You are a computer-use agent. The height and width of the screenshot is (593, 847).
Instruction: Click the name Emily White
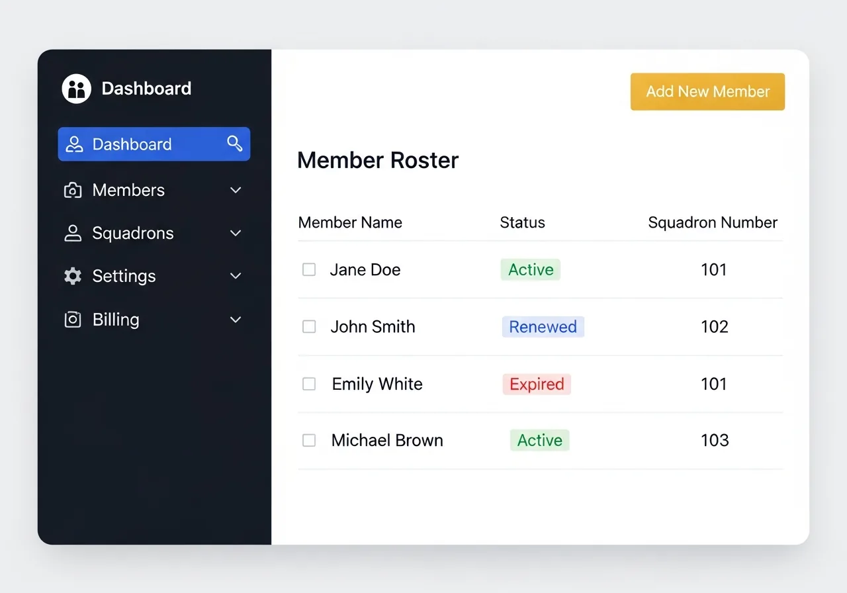coord(377,384)
